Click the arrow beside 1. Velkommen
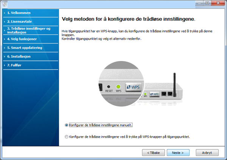The width and height of the screenshot is (227, 160). 5,13
